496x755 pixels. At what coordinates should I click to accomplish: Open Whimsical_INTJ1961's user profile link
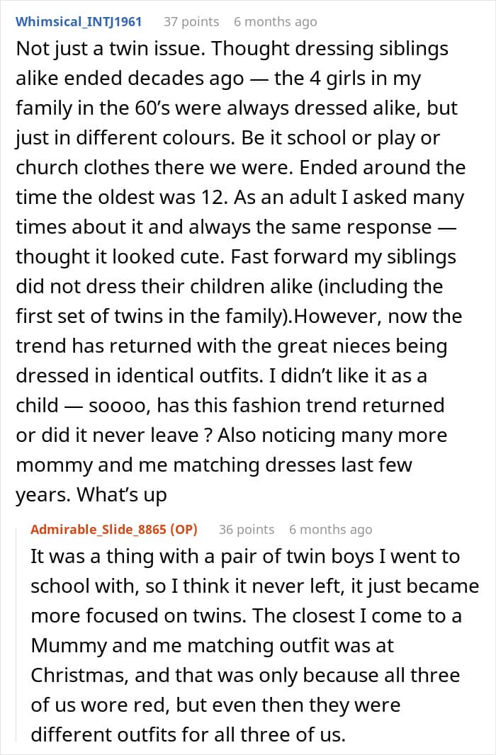pyautogui.click(x=79, y=22)
